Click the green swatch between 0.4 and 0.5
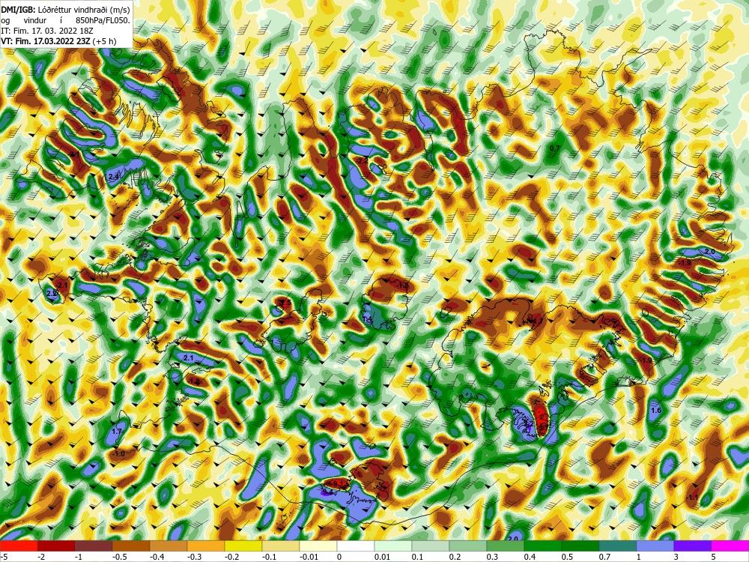Viewport: 749px width, 562px height. [543, 546]
